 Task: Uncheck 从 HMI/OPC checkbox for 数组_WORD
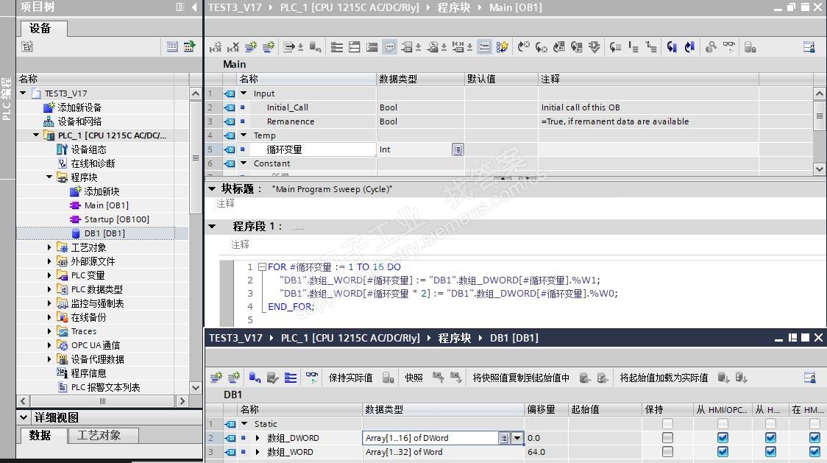(723, 452)
